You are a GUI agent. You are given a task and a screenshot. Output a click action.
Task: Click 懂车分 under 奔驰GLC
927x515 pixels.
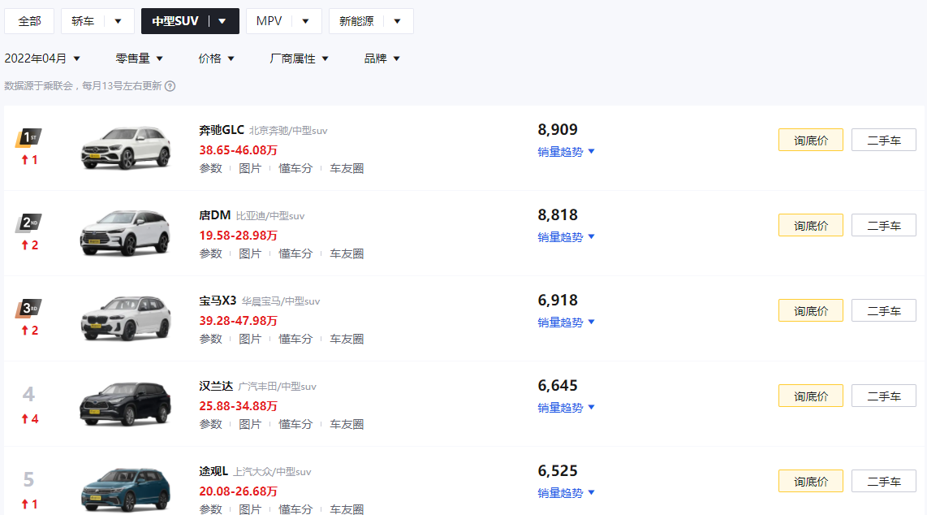295,168
